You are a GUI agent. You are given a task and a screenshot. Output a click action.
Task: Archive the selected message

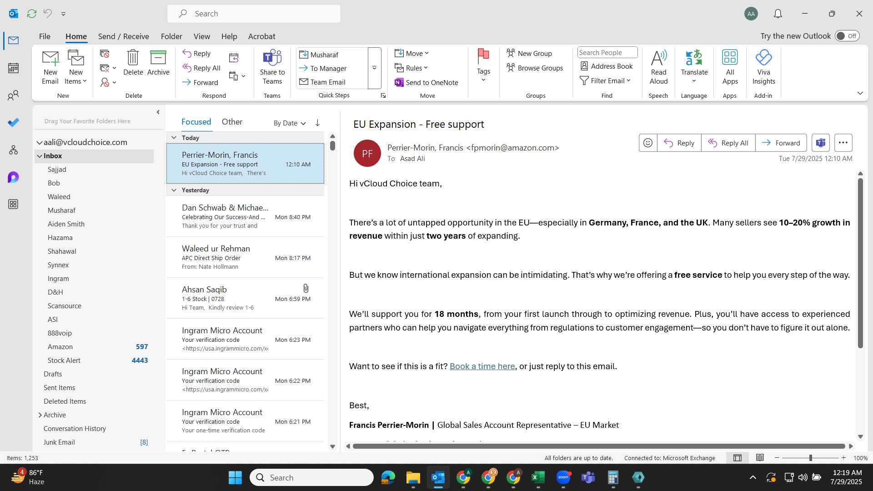(158, 63)
